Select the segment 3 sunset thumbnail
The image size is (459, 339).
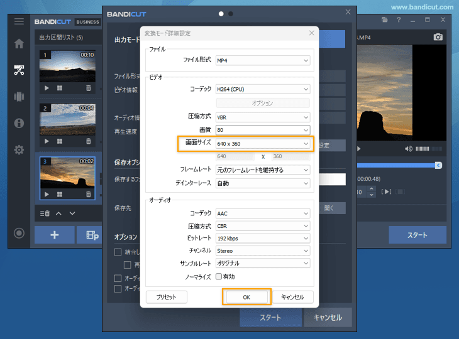click(x=68, y=173)
